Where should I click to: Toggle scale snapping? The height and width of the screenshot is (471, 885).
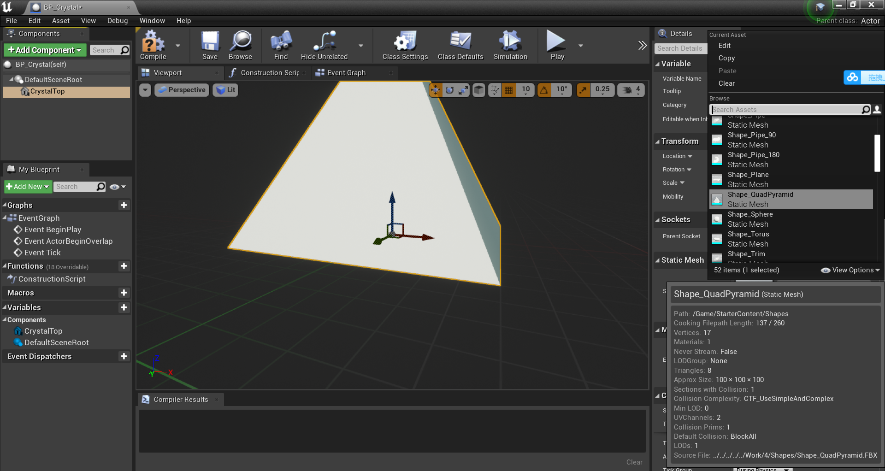583,90
